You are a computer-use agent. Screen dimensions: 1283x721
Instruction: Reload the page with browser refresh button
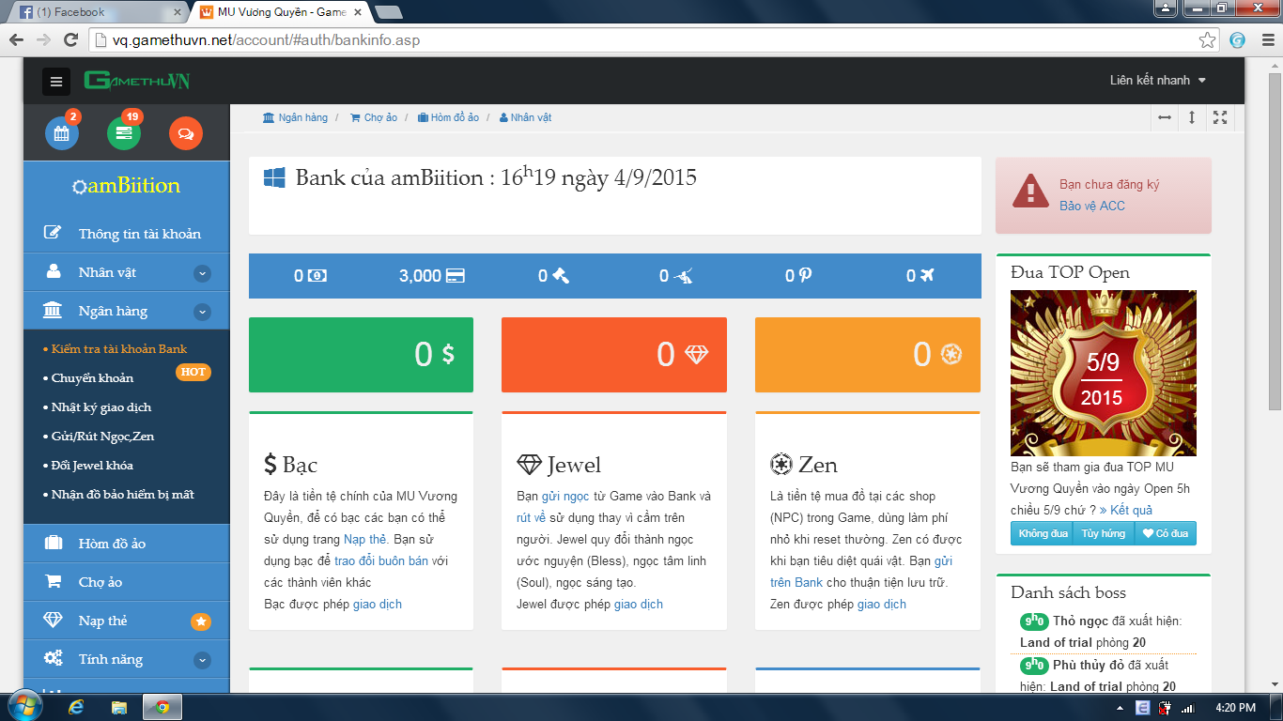click(70, 40)
